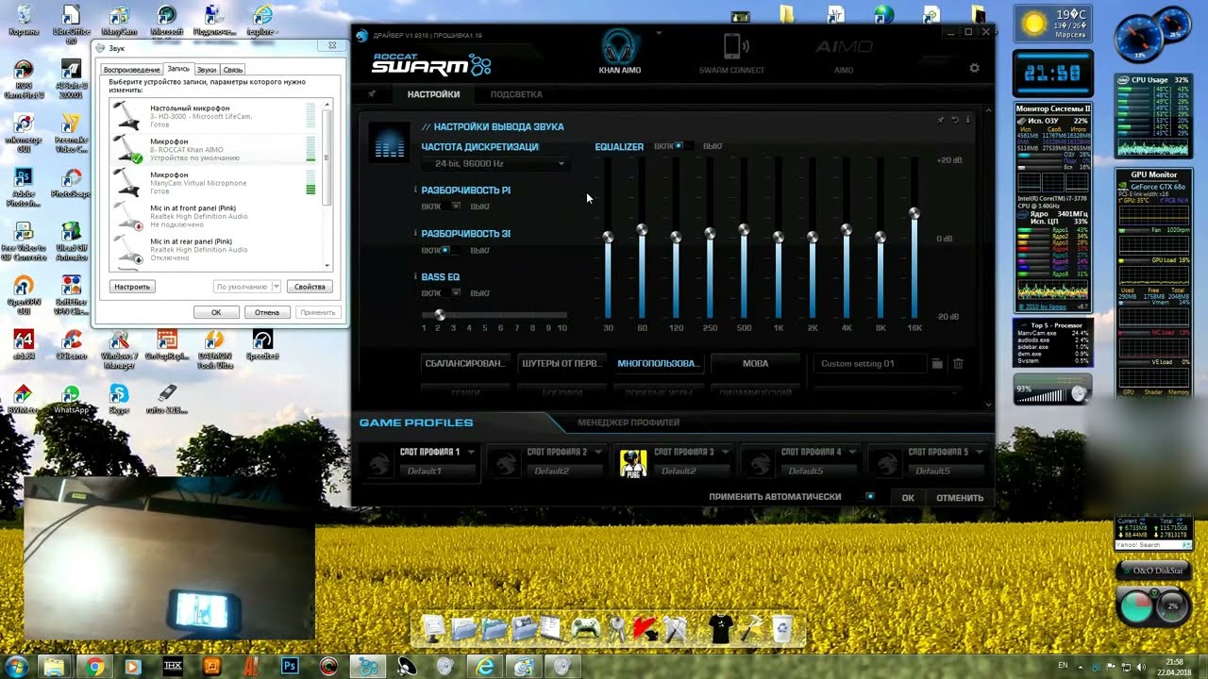
Task: Toggle the second Разборчивость switch
Action: (x=452, y=250)
